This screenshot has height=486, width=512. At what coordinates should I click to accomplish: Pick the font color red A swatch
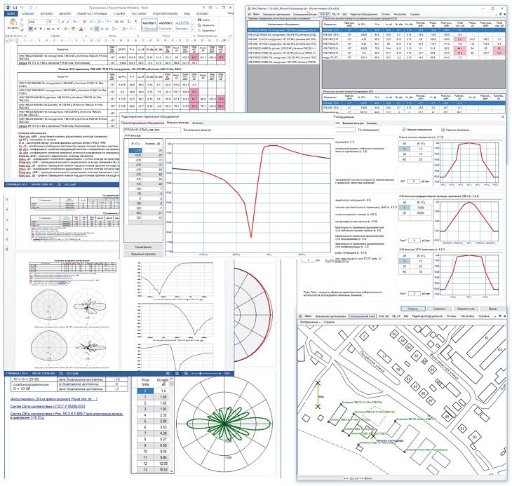81,29
